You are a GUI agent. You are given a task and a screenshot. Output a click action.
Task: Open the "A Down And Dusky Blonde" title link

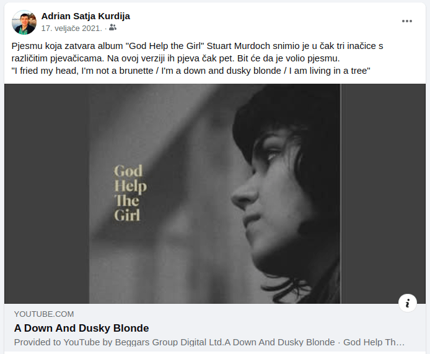[x=81, y=328]
